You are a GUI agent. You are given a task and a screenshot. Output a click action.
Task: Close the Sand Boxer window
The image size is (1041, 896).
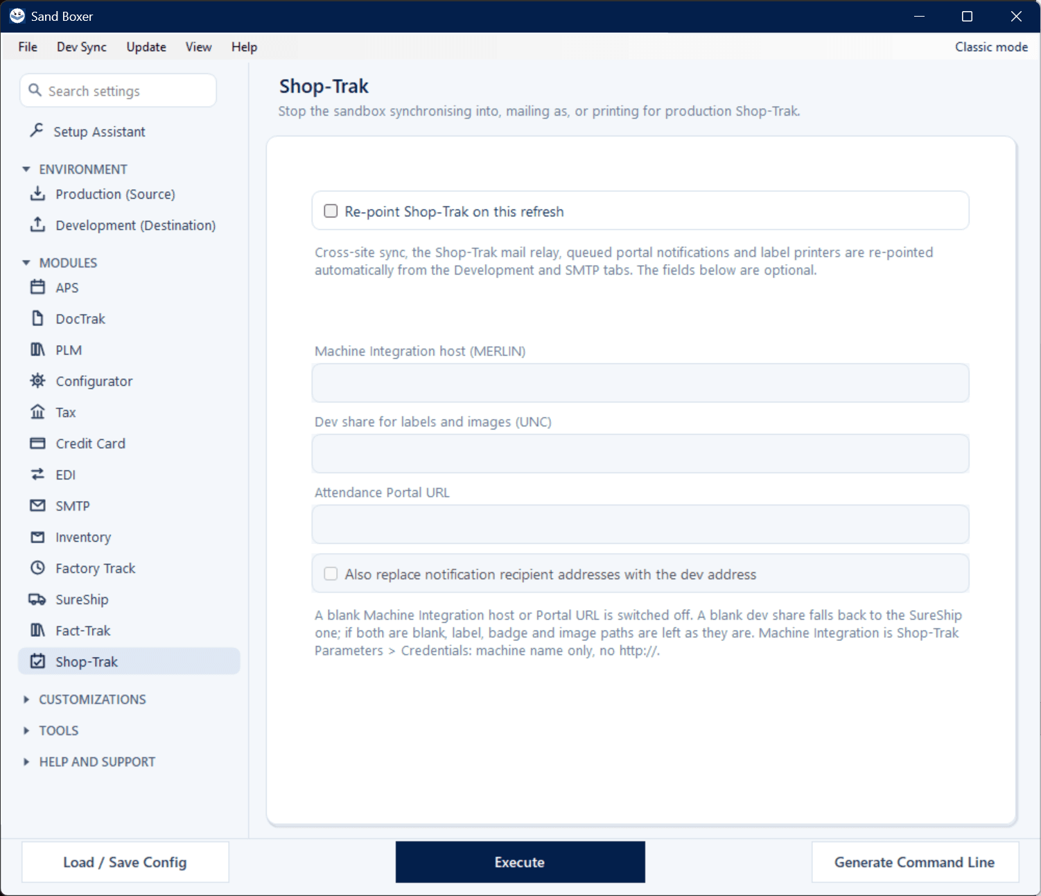click(x=1016, y=16)
